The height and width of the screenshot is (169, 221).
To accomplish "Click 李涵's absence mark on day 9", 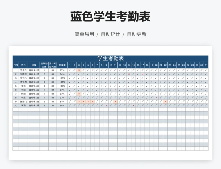I will (106, 106).
